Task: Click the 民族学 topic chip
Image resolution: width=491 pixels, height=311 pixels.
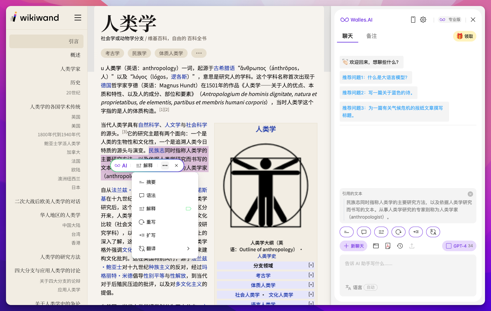Action: (x=139, y=53)
